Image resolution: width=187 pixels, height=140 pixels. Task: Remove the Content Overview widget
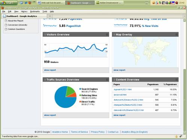click(x=176, y=80)
